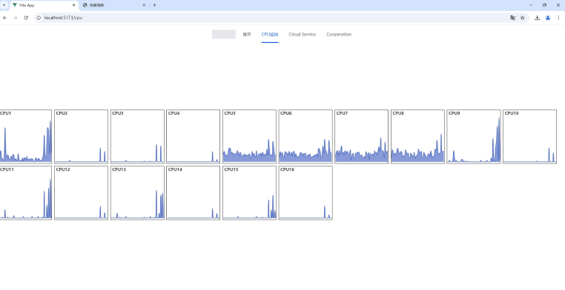Go back using the browser back arrow
Viewport: 565px width, 290px height.
pyautogui.click(x=4, y=18)
